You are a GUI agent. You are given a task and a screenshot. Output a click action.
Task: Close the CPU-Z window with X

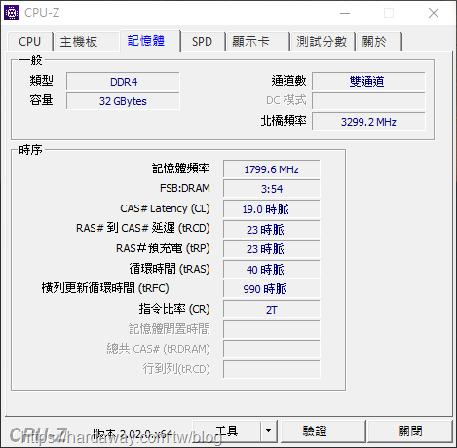(434, 13)
